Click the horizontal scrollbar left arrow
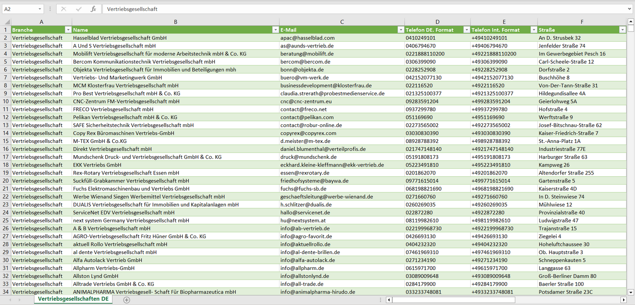Image resolution: width=635 pixels, height=305 pixels. (389, 300)
